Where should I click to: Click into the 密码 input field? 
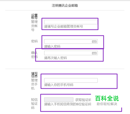click(71, 41)
